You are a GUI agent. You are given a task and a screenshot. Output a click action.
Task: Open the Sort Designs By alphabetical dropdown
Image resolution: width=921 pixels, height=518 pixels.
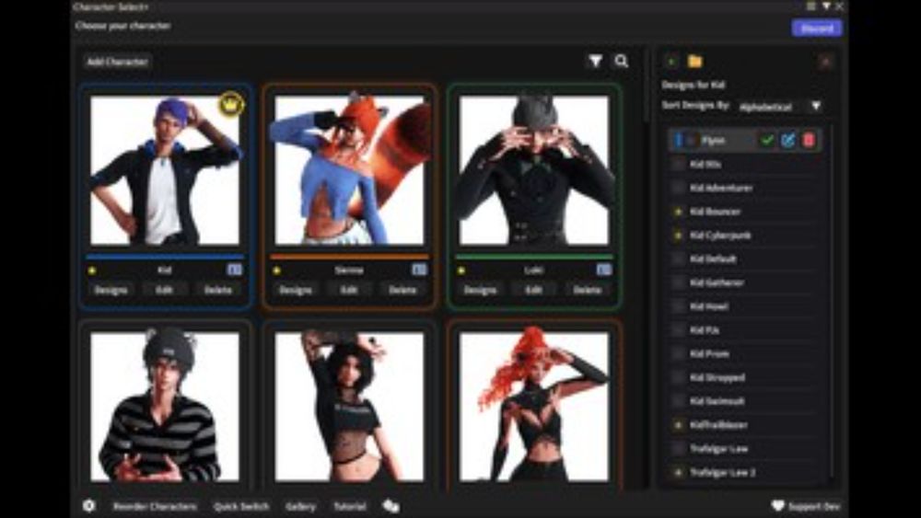pyautogui.click(x=779, y=107)
